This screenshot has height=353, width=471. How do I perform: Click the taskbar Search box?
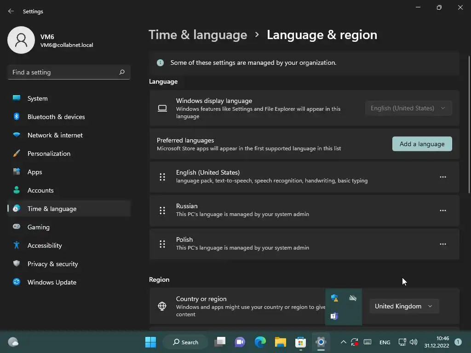(x=185, y=342)
